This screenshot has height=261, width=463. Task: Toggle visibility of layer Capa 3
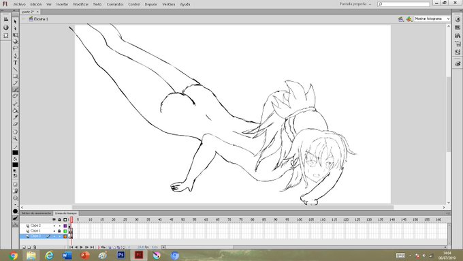(x=54, y=236)
